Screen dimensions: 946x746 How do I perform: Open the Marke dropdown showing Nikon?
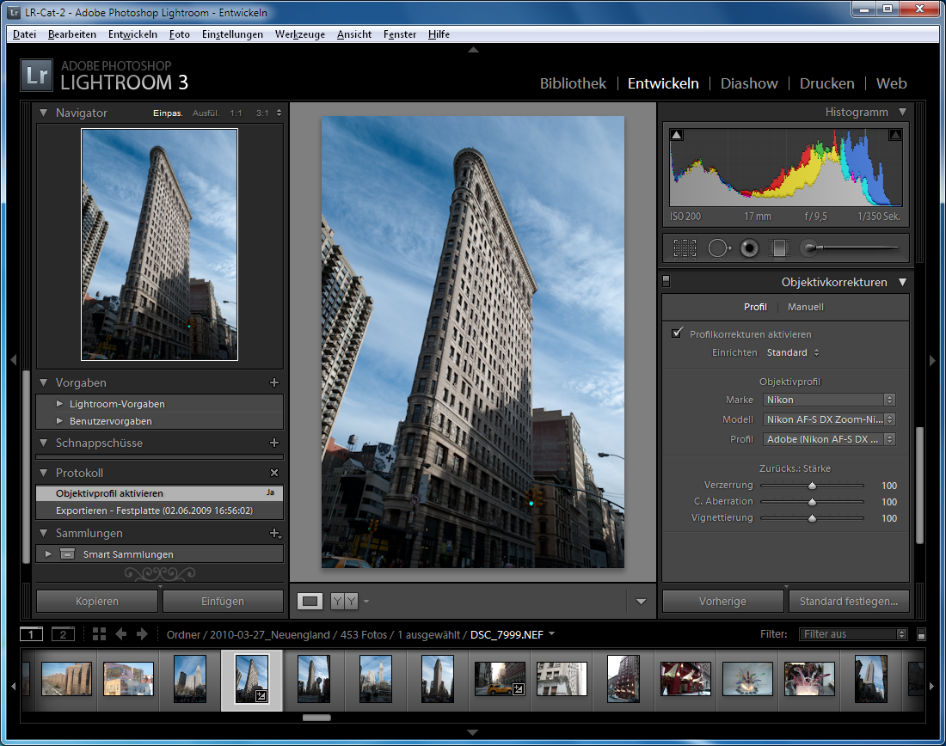click(x=829, y=400)
